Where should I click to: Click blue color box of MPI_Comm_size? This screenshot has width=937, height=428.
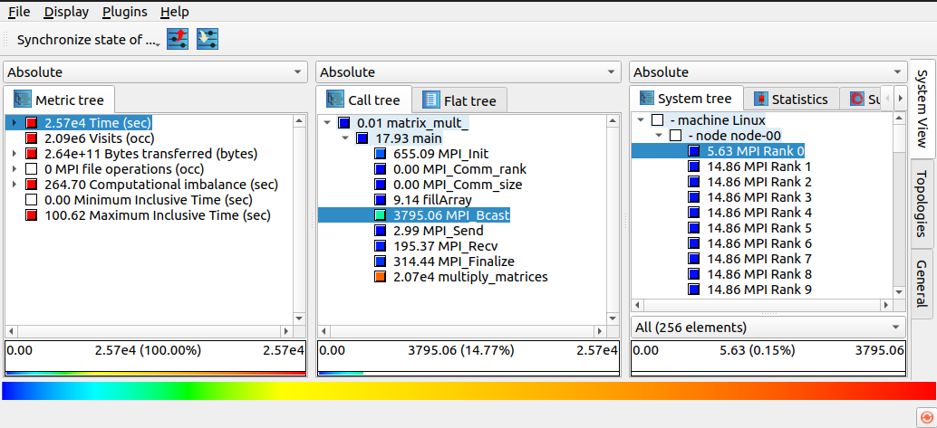380,185
